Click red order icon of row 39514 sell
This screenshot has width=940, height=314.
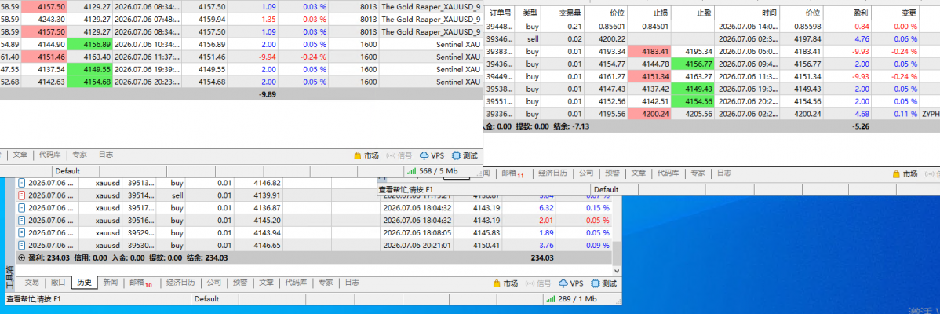pos(22,195)
